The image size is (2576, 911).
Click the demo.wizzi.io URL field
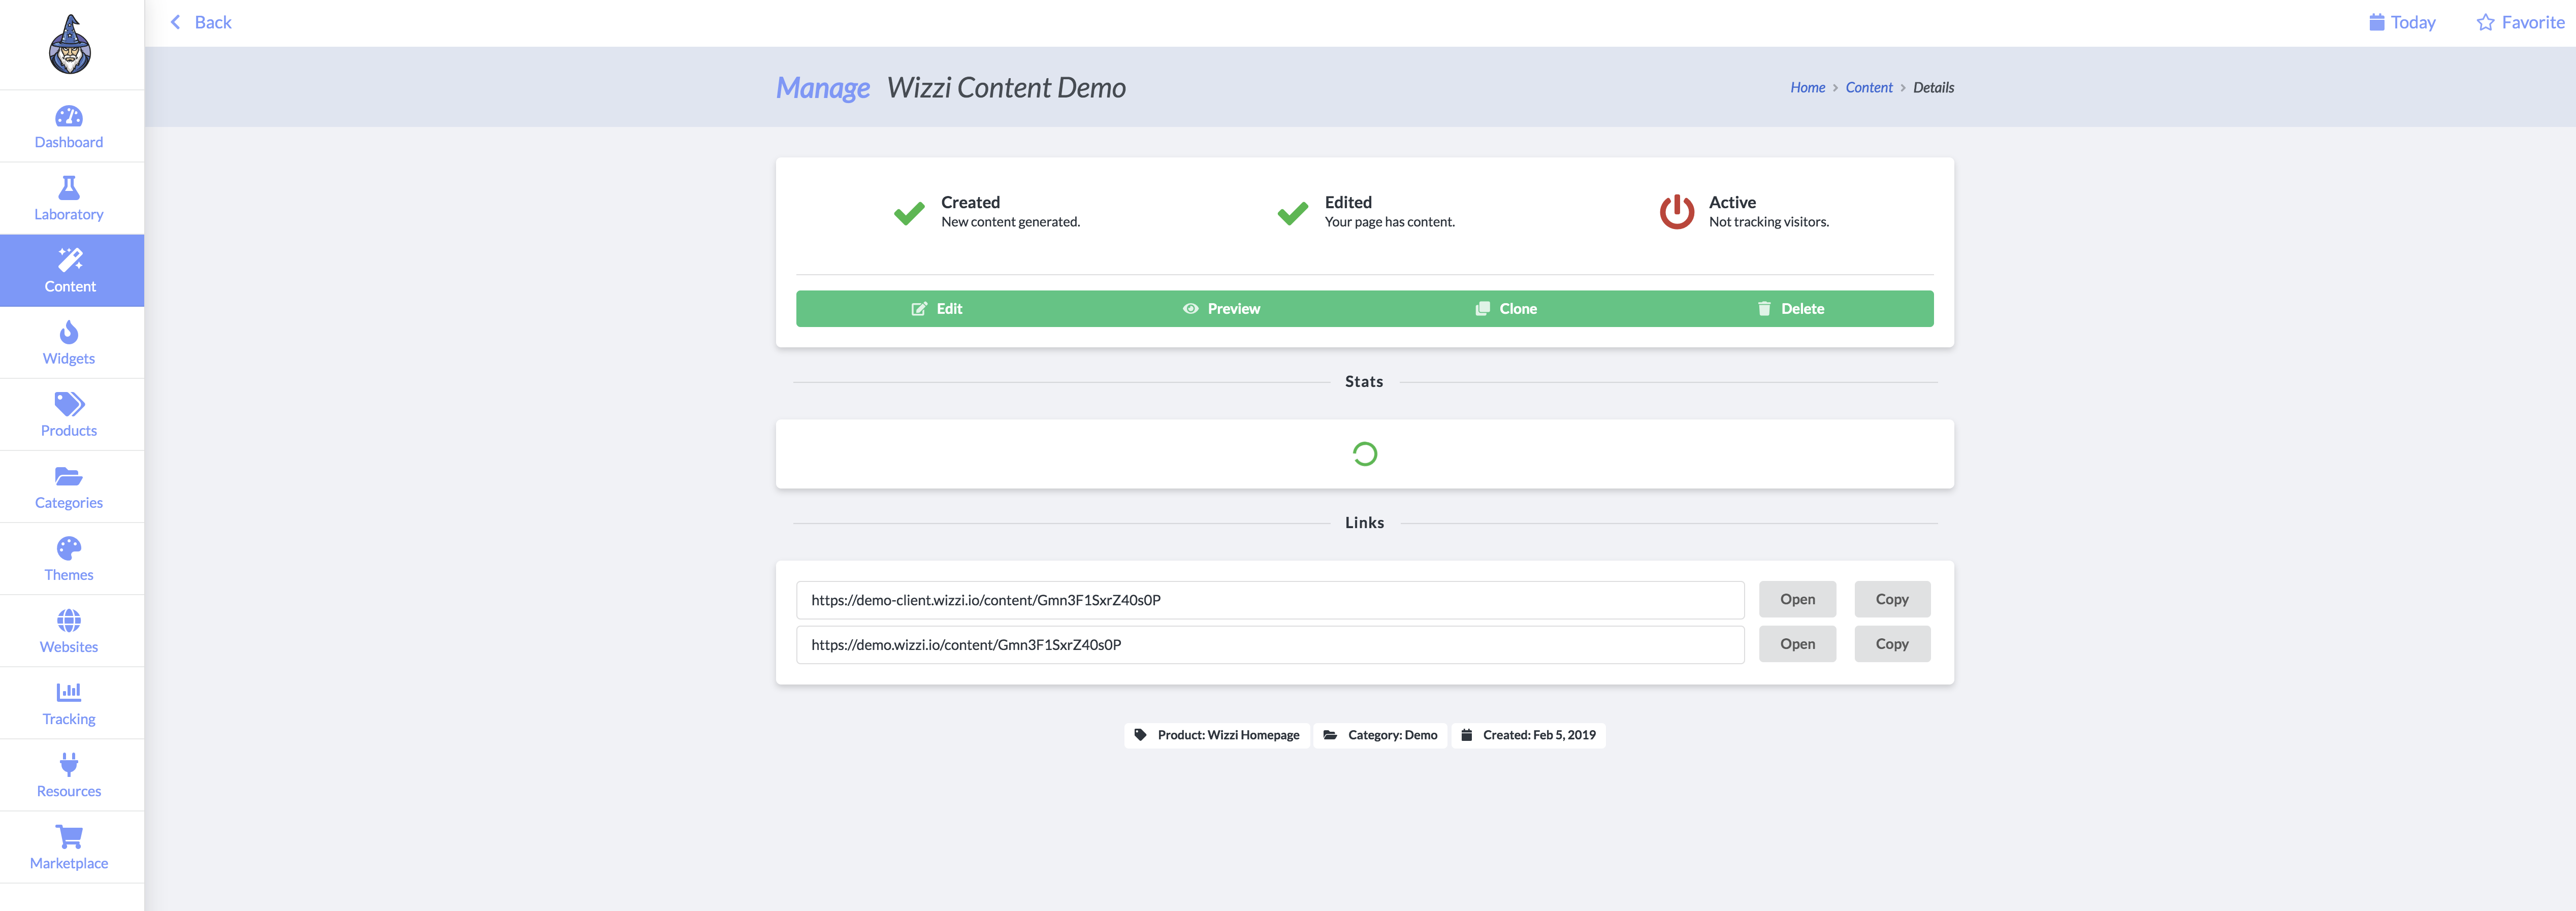pos(1270,645)
